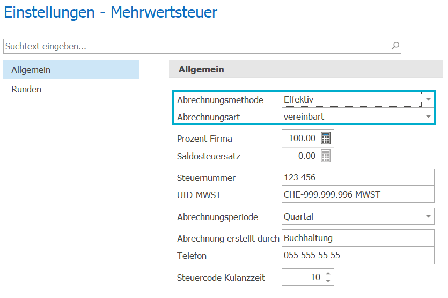Expand the Abrechnungsart dropdown arrow

point(428,117)
